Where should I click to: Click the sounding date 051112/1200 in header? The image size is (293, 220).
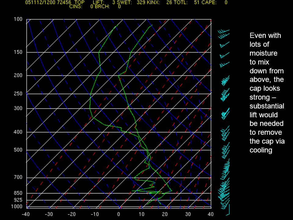[40, 2]
